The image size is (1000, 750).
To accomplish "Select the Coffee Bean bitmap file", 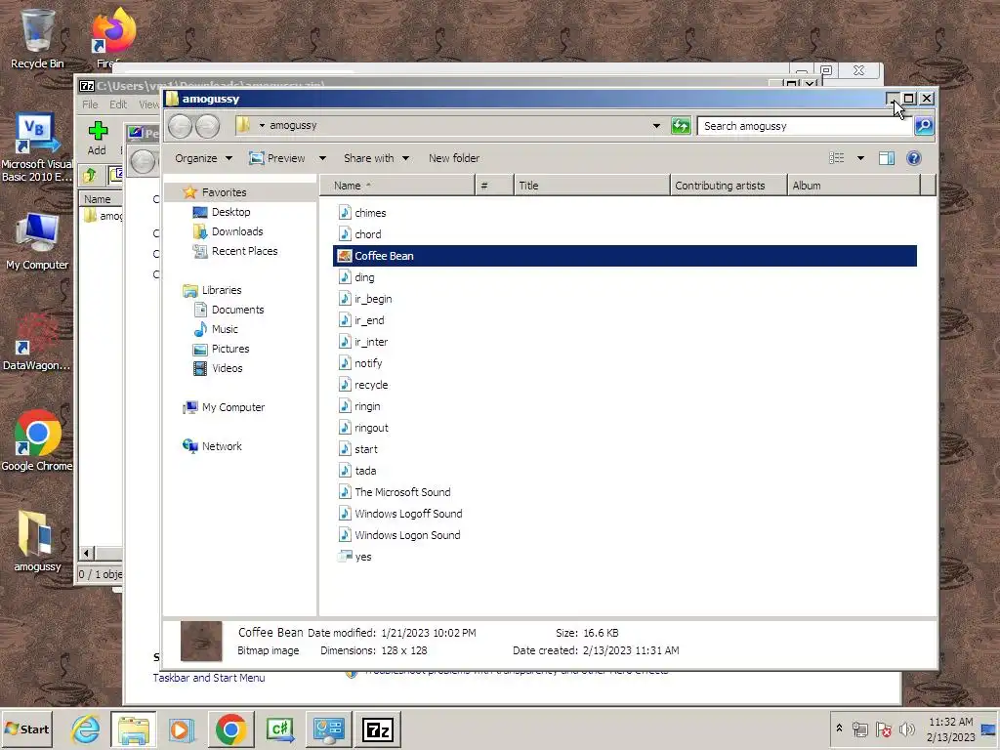I will tap(624, 256).
